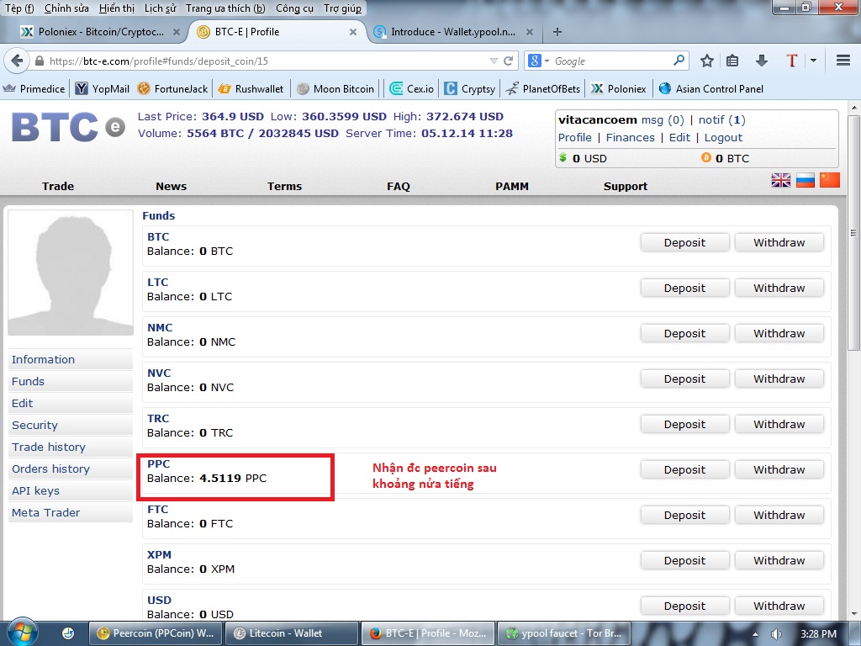Image resolution: width=861 pixels, height=646 pixels.
Task: Open the notif (1) notifications link
Action: coord(721,119)
